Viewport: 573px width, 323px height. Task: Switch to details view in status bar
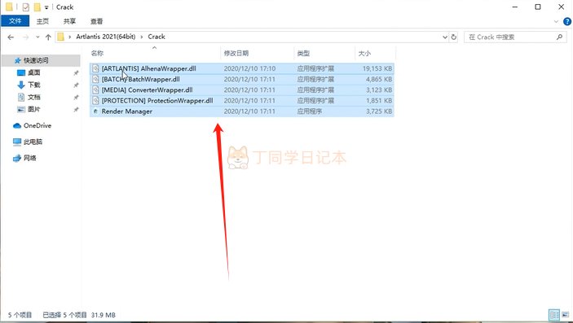point(554,315)
